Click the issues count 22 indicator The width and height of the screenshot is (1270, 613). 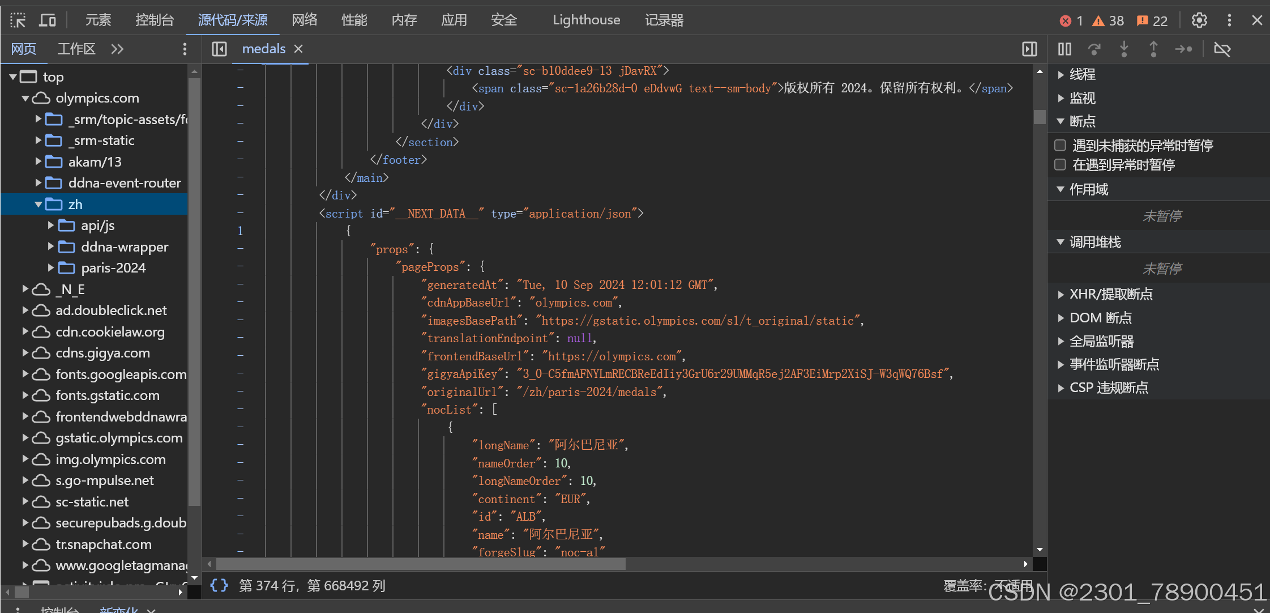[1152, 21]
